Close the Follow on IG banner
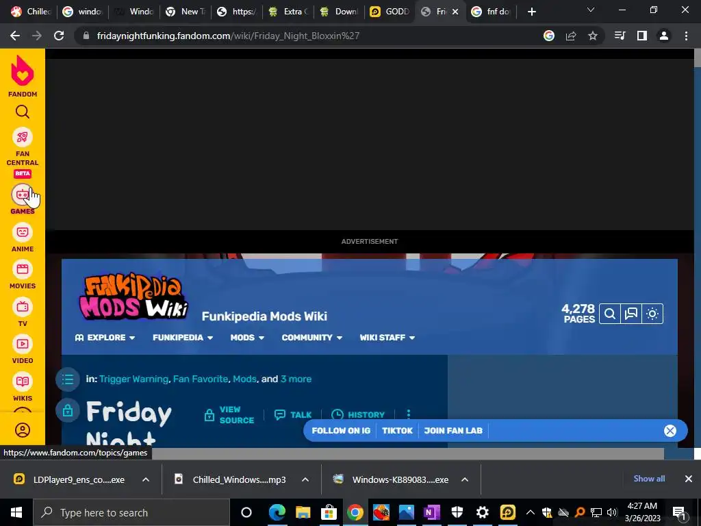 670,431
